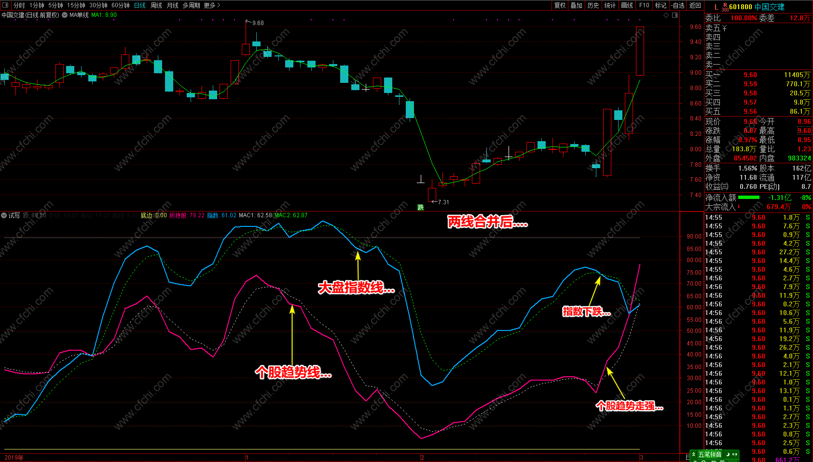Click the R300 margin badge
The image size is (813, 462).
(725, 7)
